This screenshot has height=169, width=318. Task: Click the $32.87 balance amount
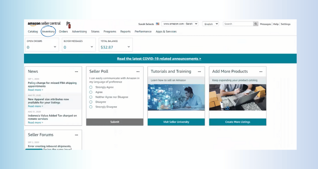pos(107,47)
